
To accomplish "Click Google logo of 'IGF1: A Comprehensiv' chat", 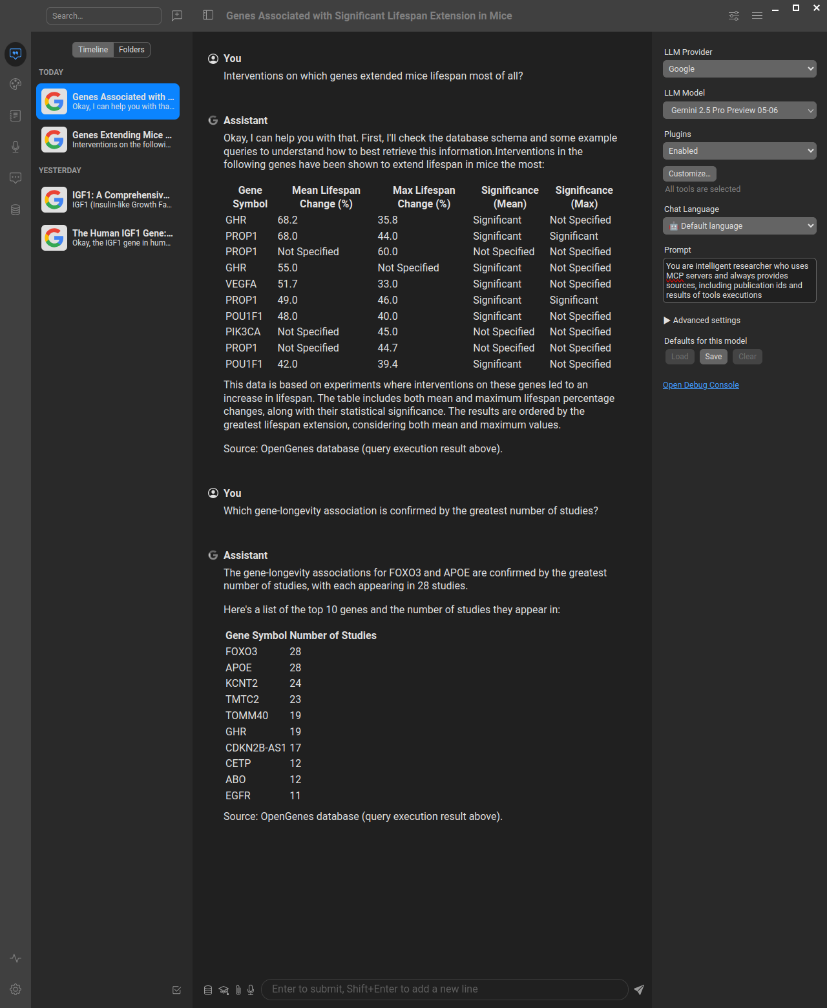I will [x=54, y=200].
